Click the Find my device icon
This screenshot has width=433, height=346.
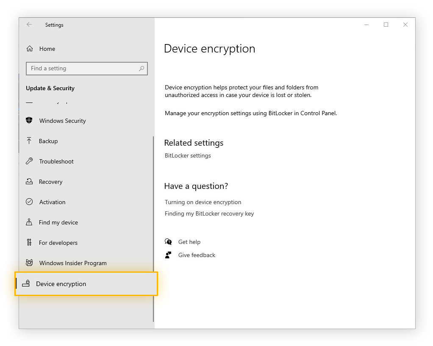pos(29,222)
